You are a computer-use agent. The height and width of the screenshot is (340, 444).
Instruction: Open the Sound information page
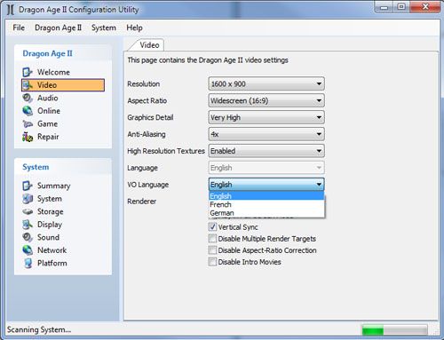pos(48,237)
